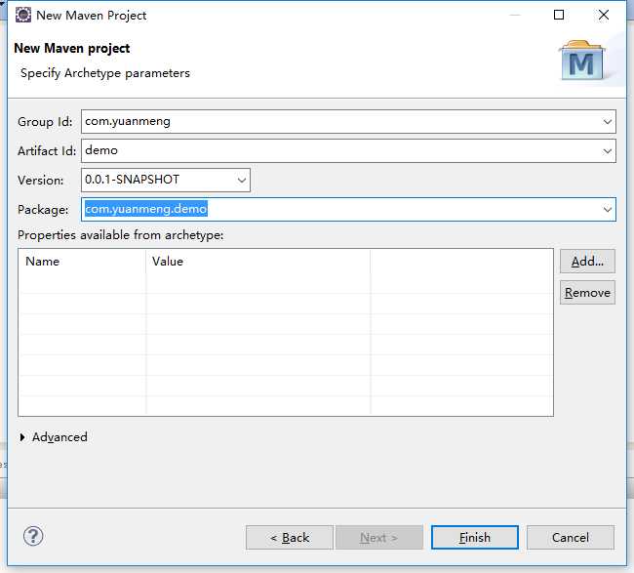Click the Eclipse icon in title bar
The image size is (634, 573).
click(x=23, y=15)
